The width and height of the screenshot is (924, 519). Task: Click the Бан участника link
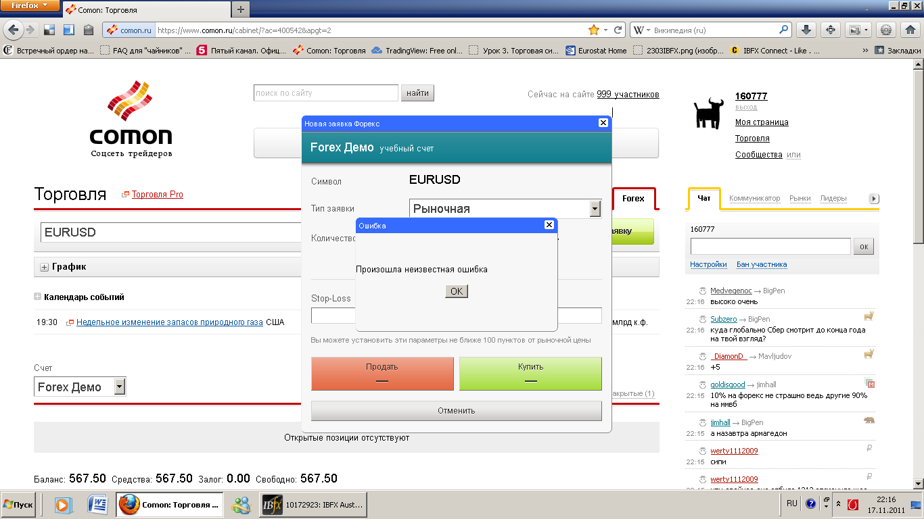[762, 265]
